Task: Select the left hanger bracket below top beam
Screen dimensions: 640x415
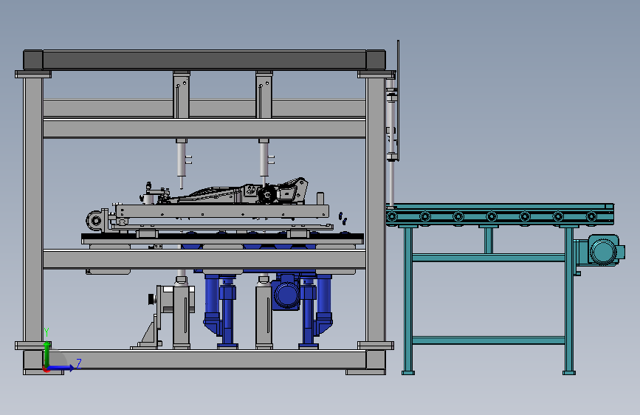Action: 182,95
